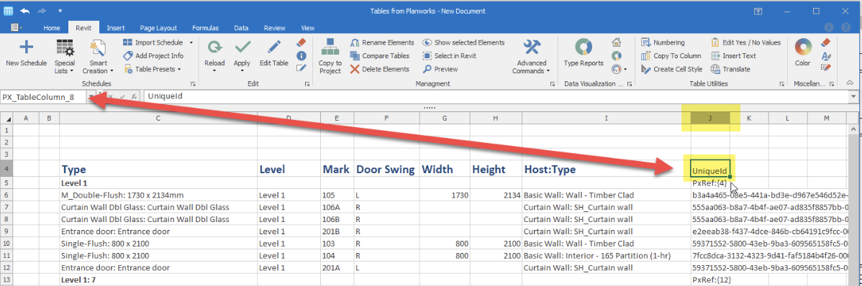Select column J header

[709, 118]
